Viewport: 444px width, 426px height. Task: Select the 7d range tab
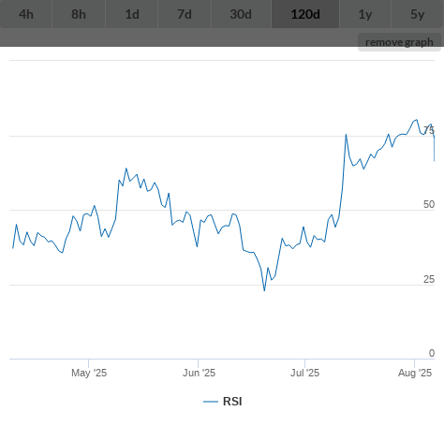[185, 14]
